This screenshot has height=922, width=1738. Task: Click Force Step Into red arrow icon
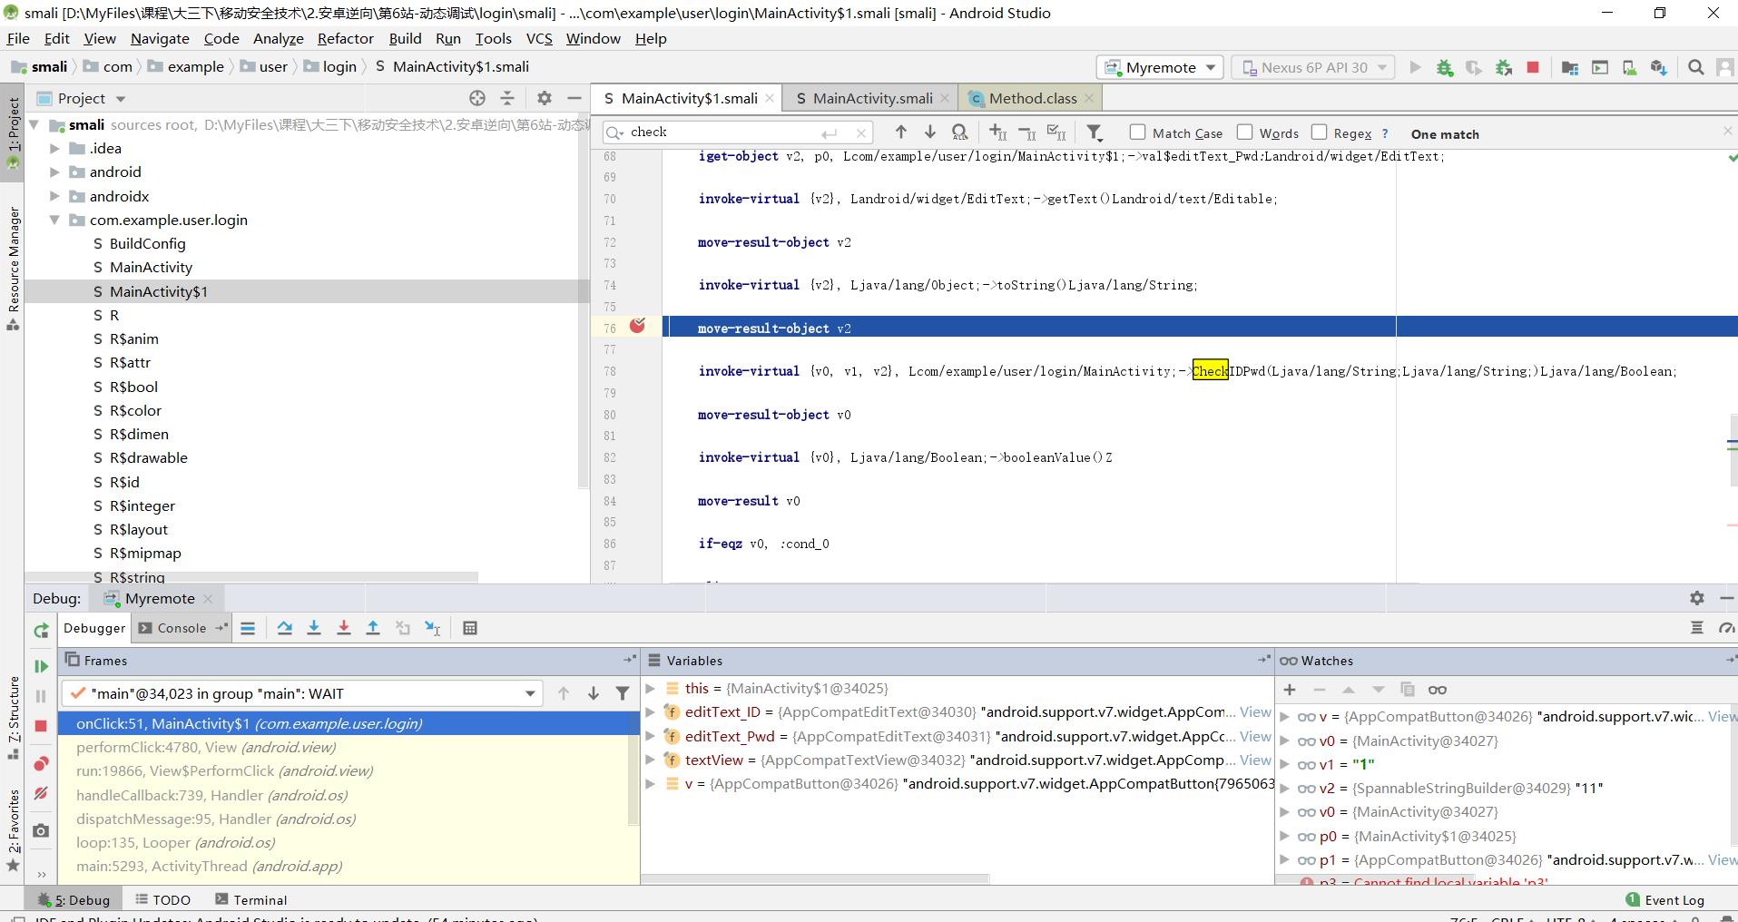[x=343, y=628]
